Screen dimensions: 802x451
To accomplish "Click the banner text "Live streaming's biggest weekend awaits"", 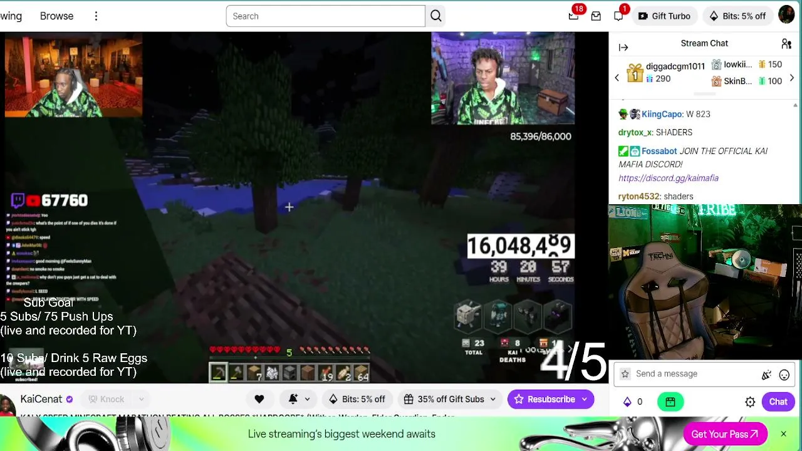I will click(341, 434).
